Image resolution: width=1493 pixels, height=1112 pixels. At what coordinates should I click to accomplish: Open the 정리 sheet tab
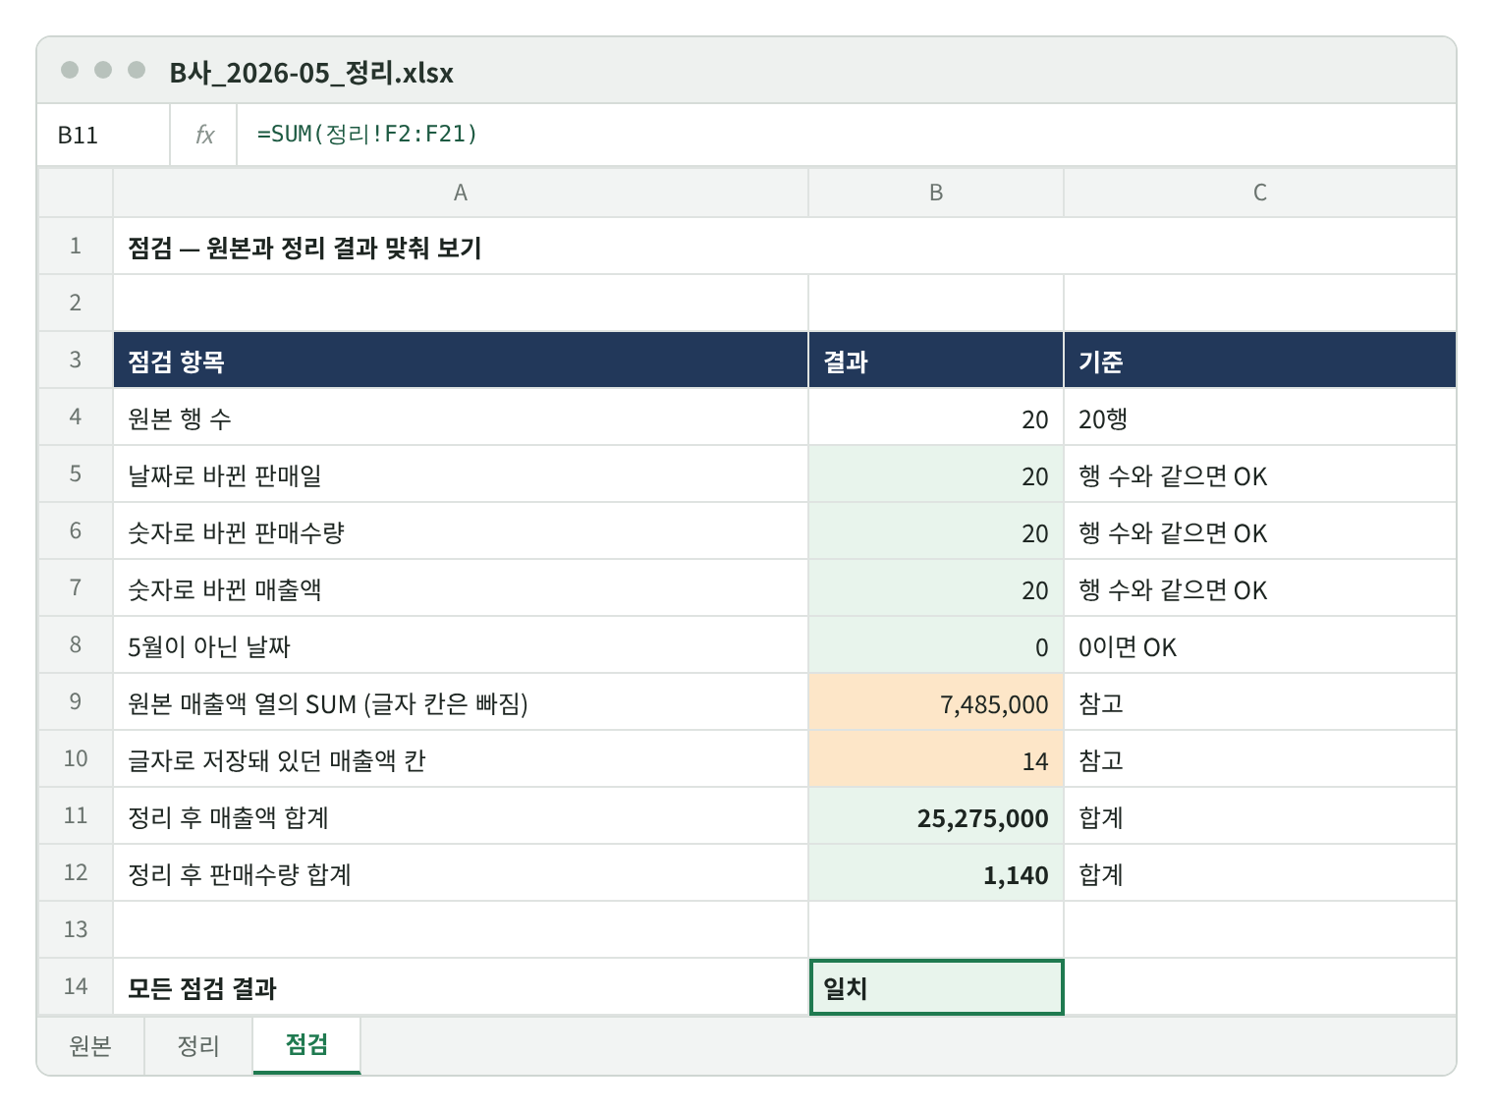(x=198, y=1046)
